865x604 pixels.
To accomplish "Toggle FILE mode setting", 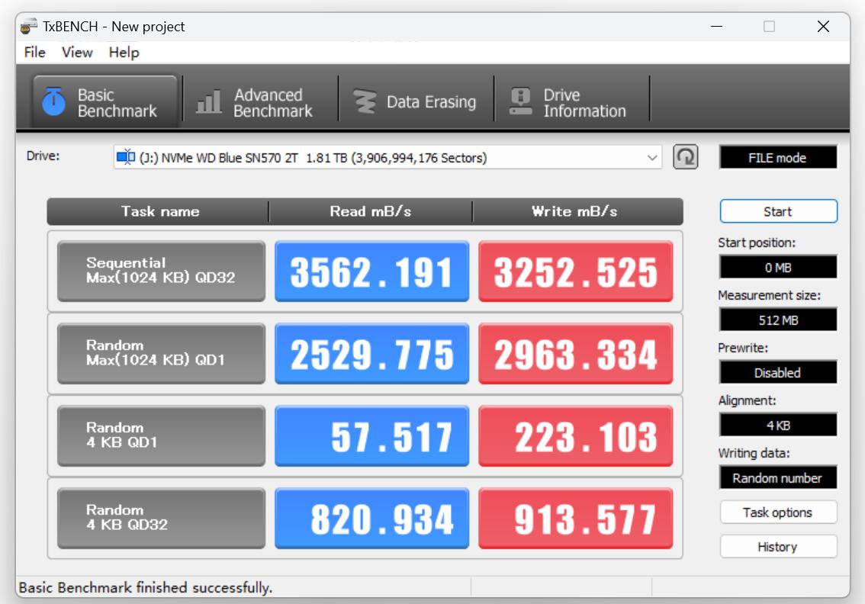I will (x=778, y=156).
